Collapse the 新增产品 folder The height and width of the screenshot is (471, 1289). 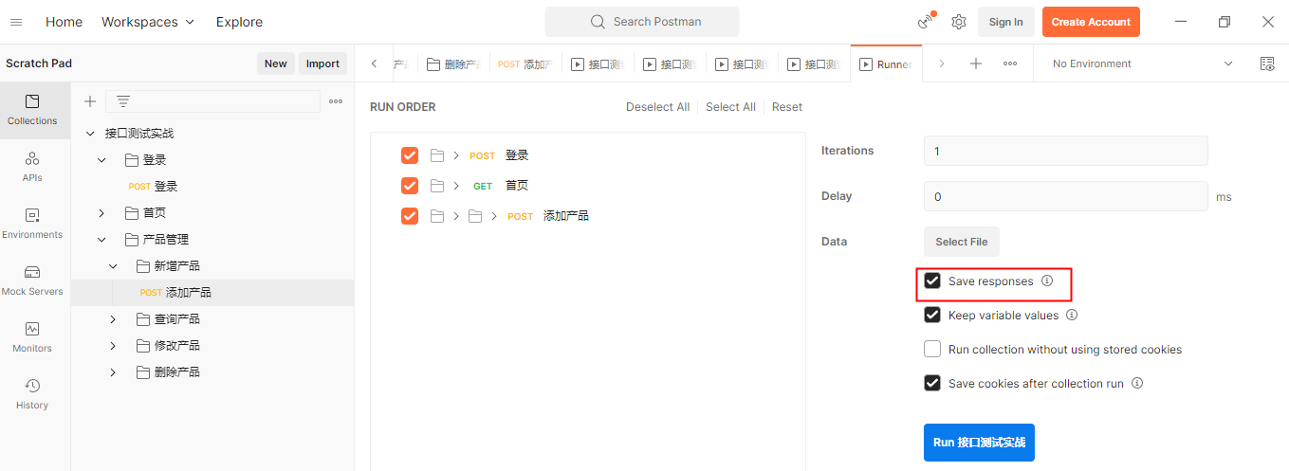click(x=113, y=266)
